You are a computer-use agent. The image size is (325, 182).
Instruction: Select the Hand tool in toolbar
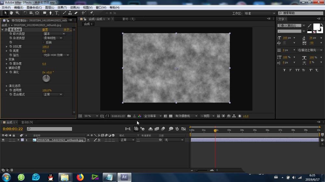pos(11,13)
